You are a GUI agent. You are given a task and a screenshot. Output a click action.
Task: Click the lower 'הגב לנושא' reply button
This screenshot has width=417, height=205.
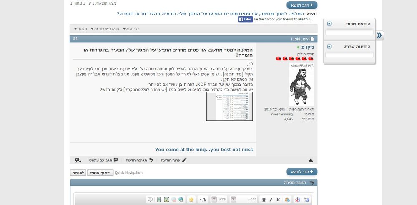coord(302,172)
